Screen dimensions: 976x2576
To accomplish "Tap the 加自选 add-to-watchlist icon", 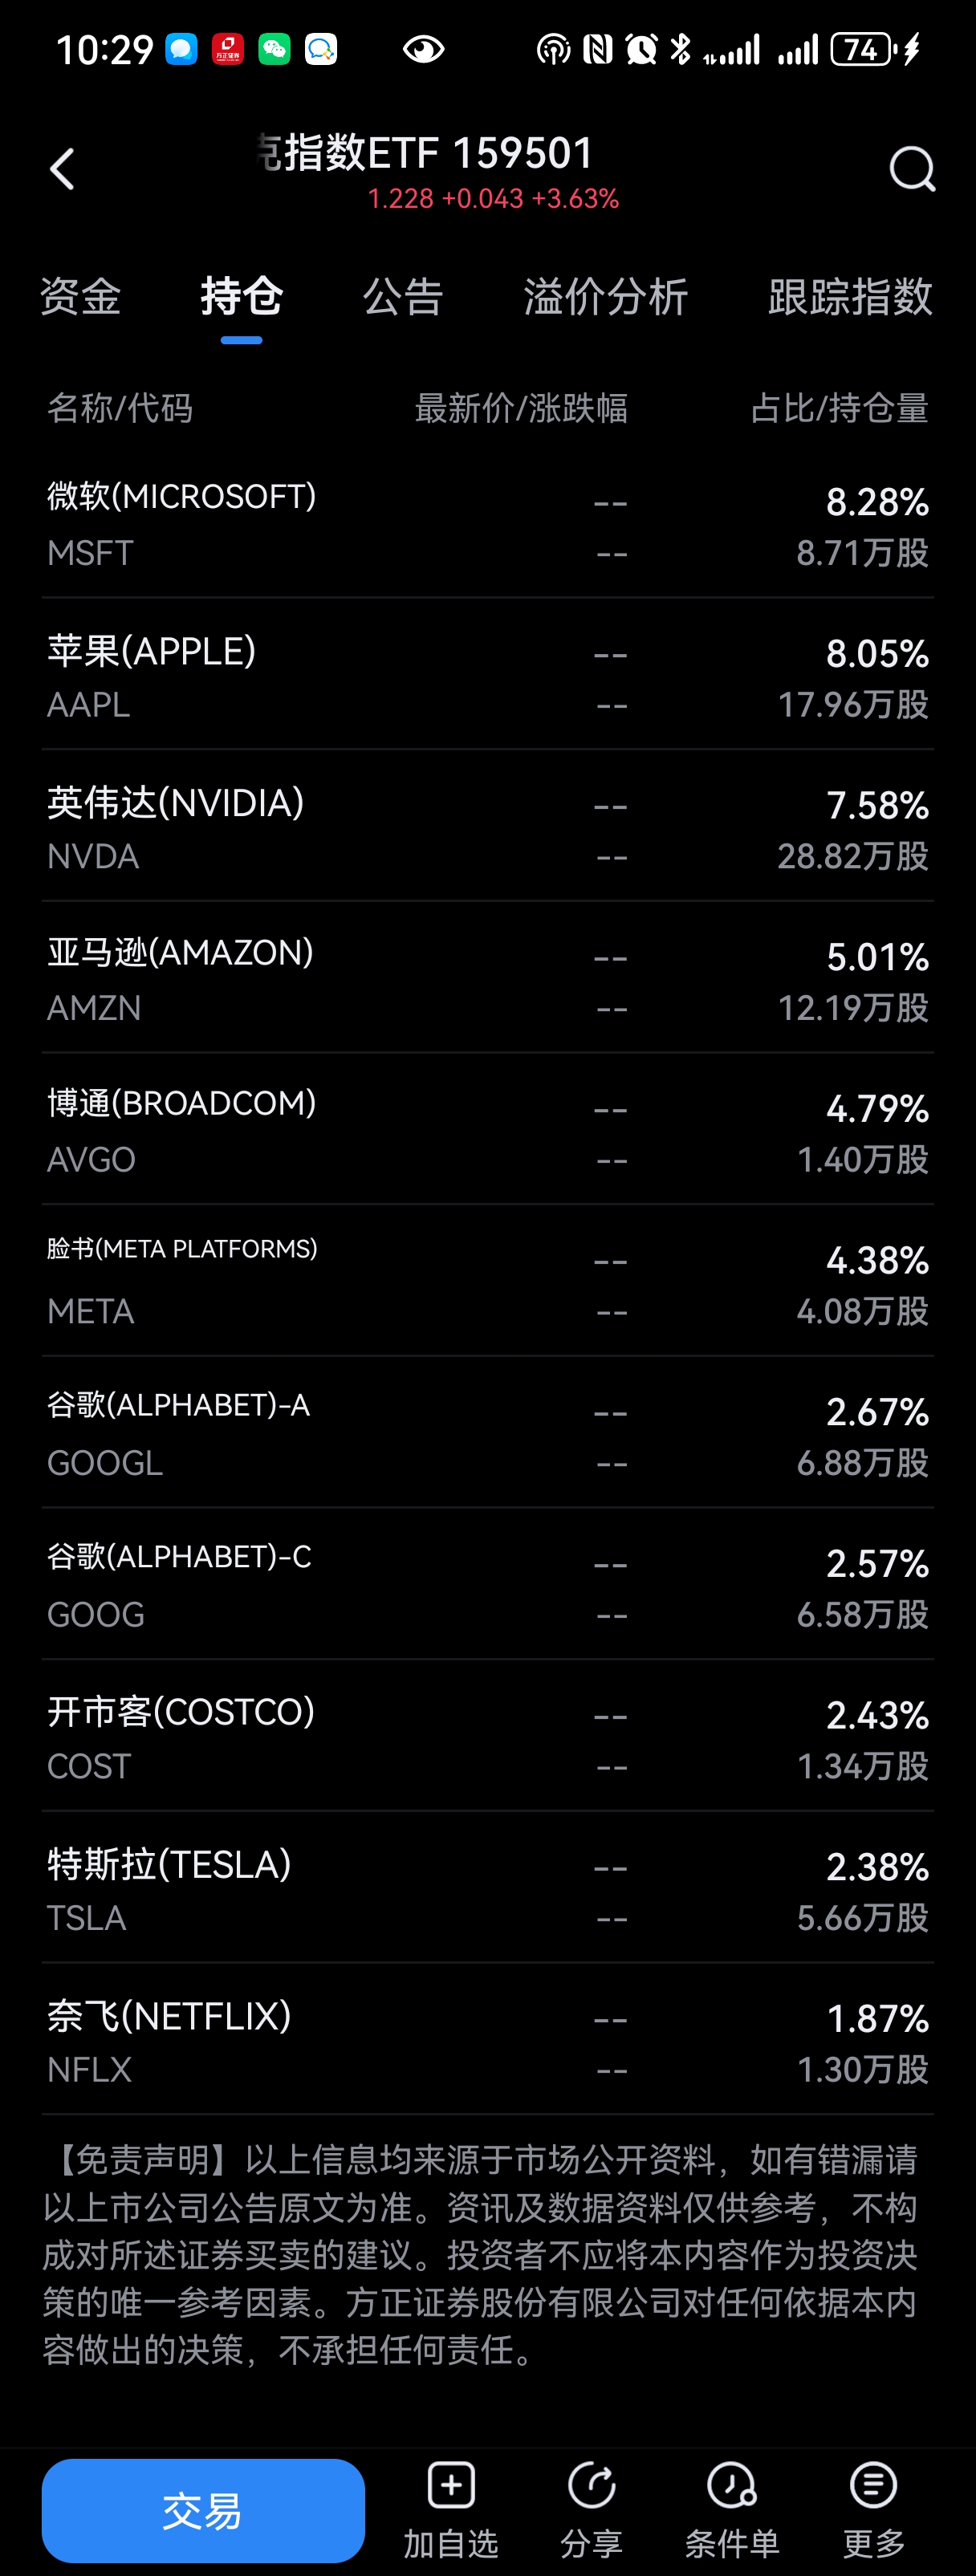I will coord(451,2486).
